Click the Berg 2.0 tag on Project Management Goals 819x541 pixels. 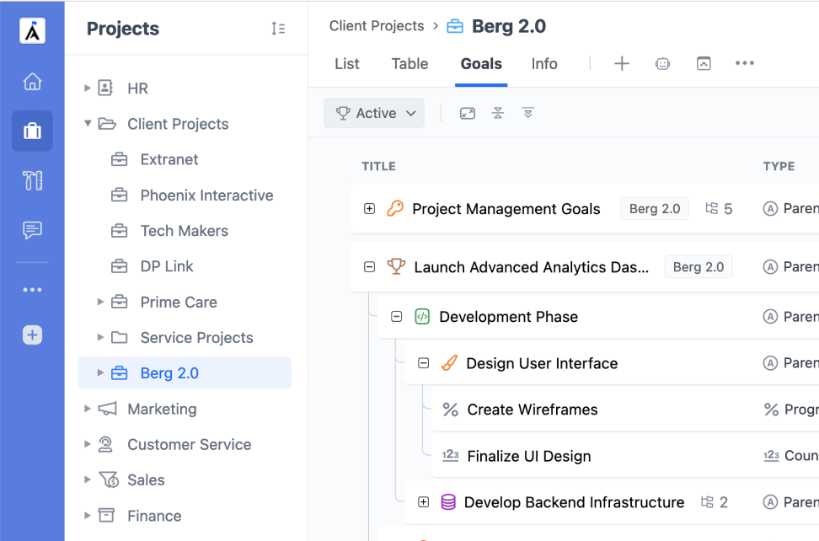[x=655, y=209]
